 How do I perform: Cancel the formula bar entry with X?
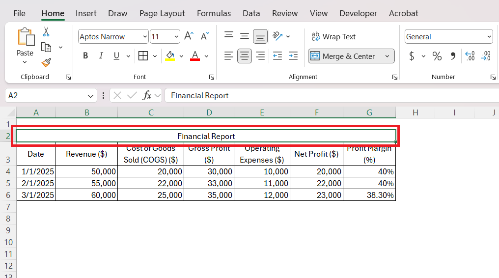click(117, 95)
